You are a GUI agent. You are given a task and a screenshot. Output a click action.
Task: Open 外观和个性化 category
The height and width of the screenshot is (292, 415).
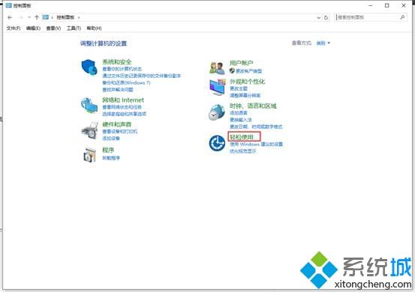pos(247,82)
